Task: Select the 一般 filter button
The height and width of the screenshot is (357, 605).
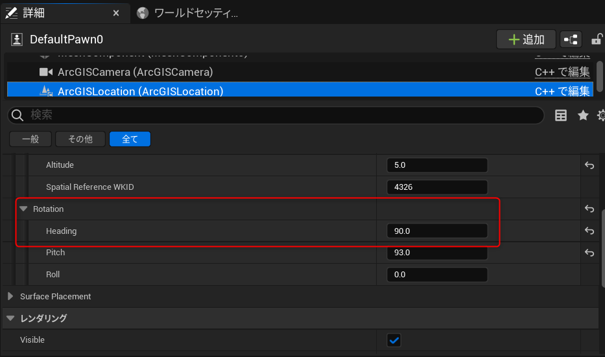Action: [30, 139]
